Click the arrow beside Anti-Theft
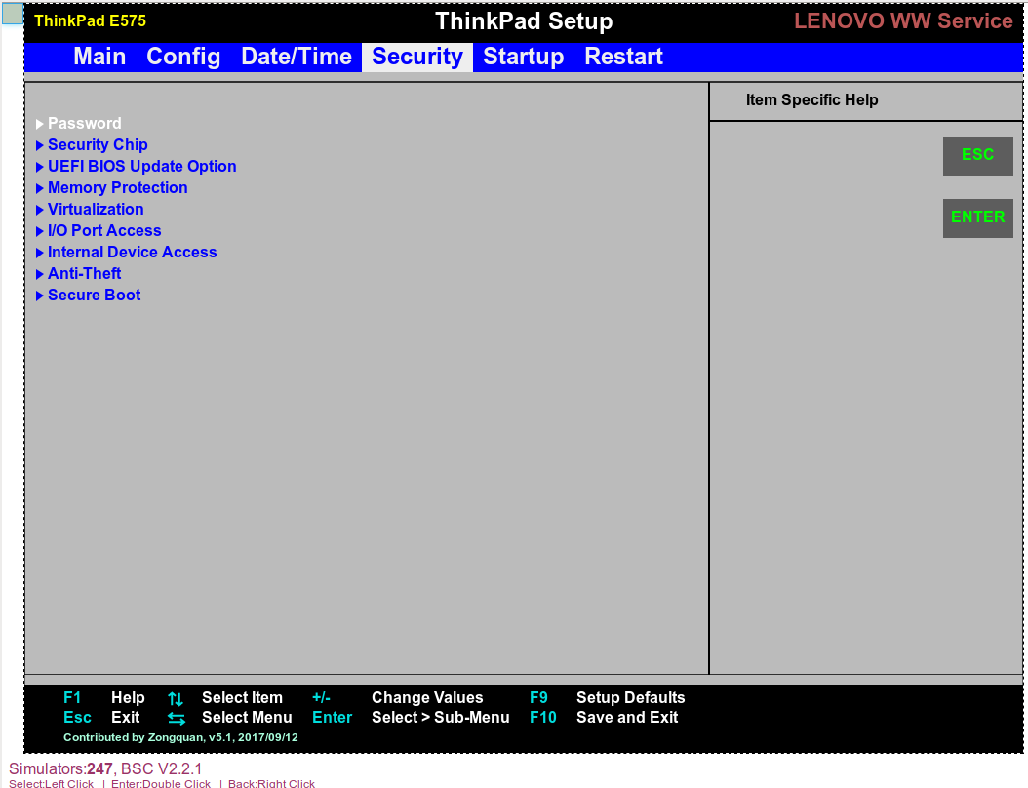This screenshot has width=1028, height=788. click(x=39, y=274)
